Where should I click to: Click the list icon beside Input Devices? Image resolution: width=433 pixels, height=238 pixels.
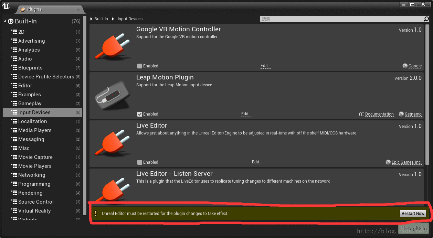14,112
